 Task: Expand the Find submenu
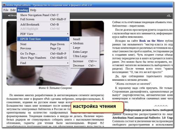click(43, 63)
